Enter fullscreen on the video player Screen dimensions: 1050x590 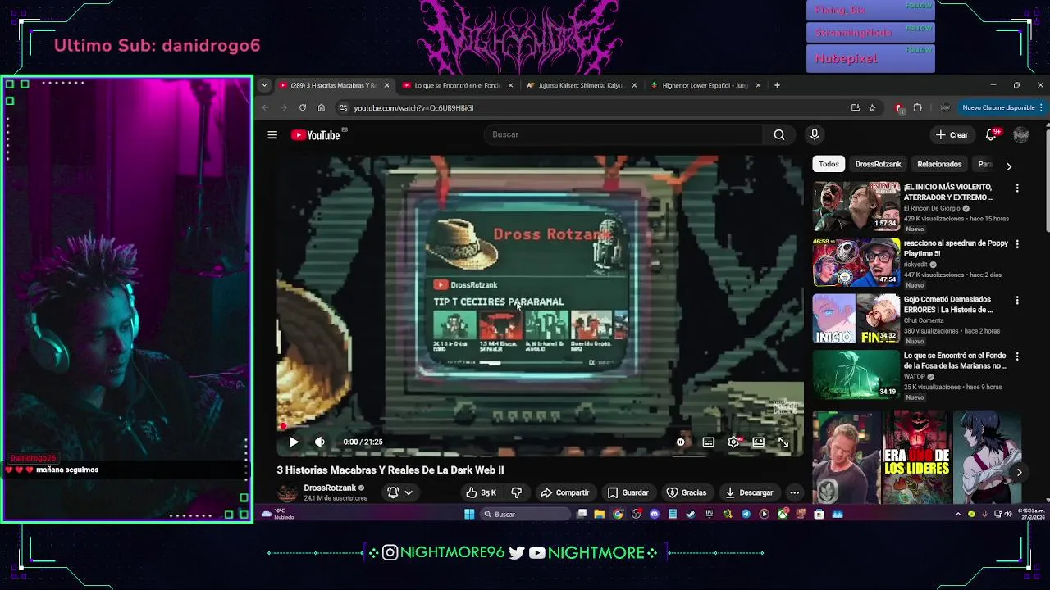pos(783,442)
